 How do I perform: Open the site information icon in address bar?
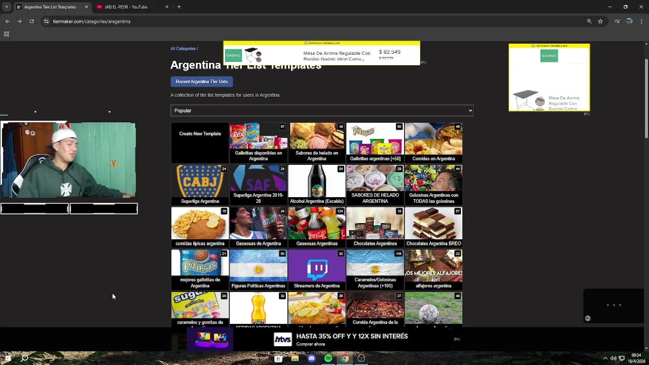(46, 21)
